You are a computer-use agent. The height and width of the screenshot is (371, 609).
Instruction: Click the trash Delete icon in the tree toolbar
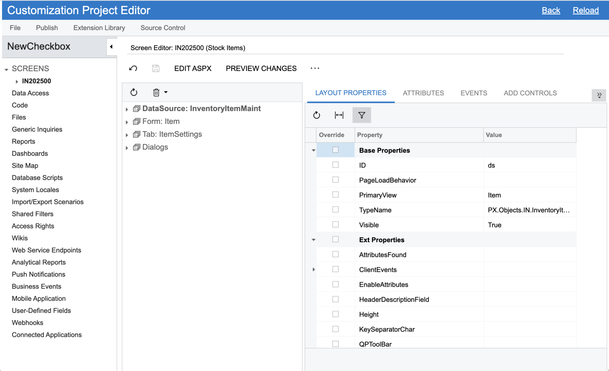pos(156,92)
